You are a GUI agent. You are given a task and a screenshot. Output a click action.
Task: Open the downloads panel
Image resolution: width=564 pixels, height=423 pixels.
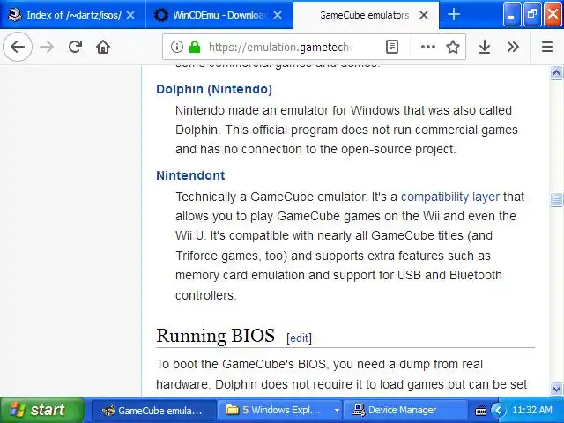[485, 47]
